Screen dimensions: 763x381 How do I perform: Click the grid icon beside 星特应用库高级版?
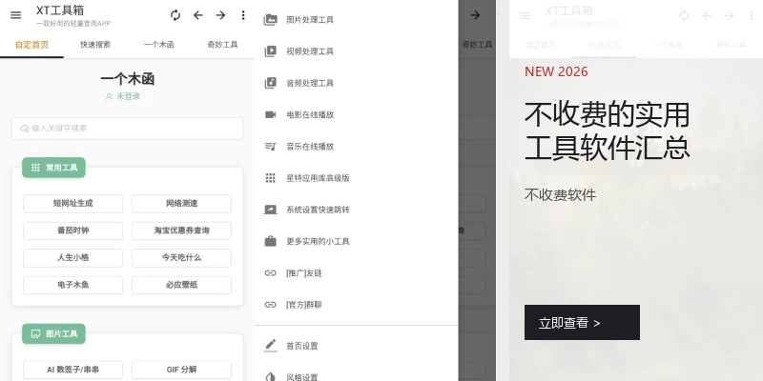tap(271, 178)
